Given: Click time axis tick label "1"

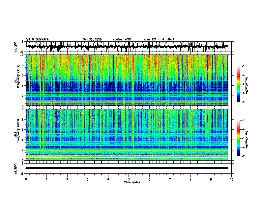Looking at the screenshot, I should (46, 179).
